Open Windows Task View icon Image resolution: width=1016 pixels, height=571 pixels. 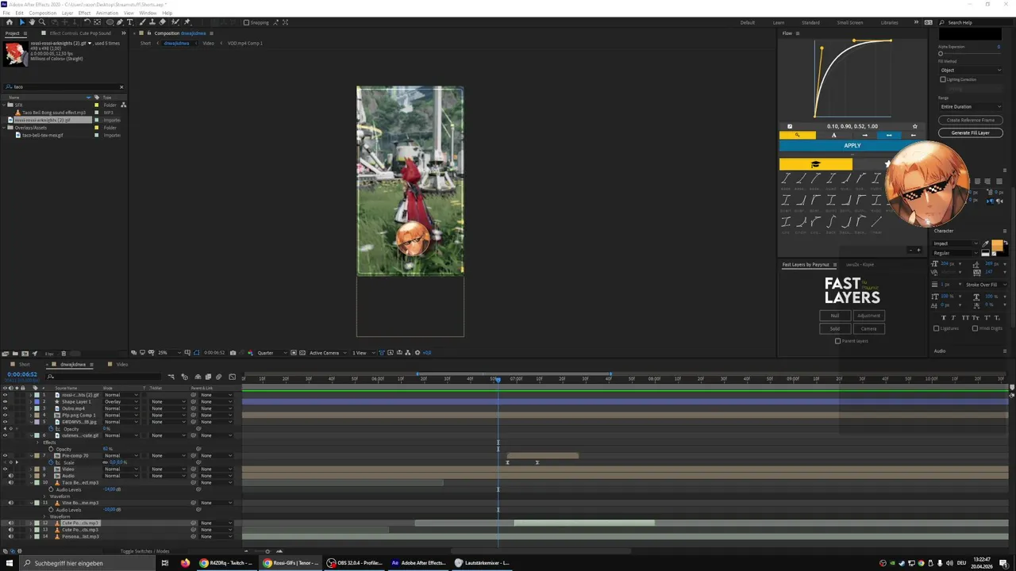point(165,563)
